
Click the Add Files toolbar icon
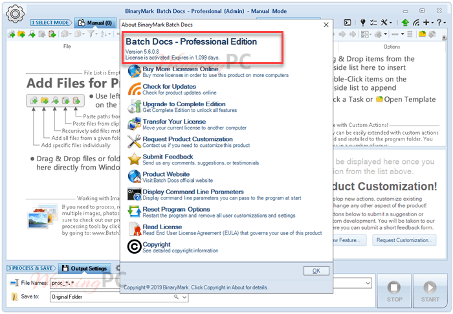(x=12, y=34)
